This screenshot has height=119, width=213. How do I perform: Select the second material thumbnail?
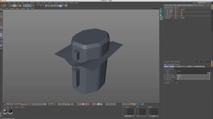click(10, 111)
